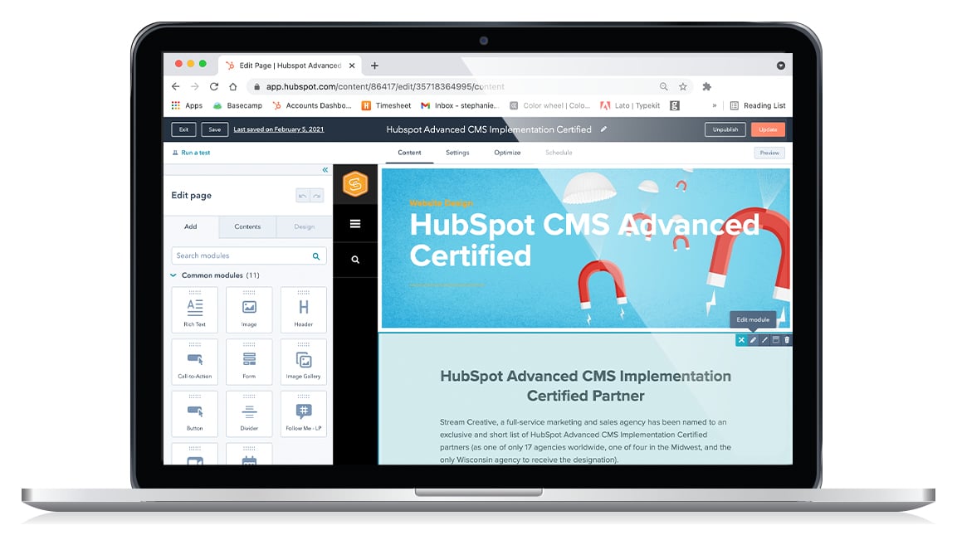957x540 pixels.
Task: Open the Basecamp bookmark
Action: point(237,105)
